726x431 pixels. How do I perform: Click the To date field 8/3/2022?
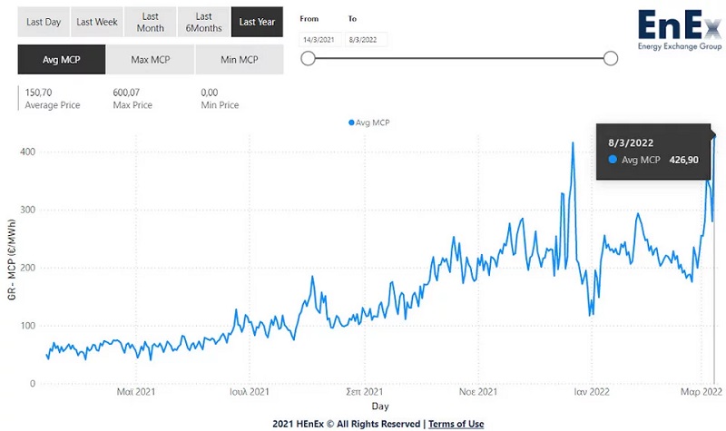click(368, 39)
